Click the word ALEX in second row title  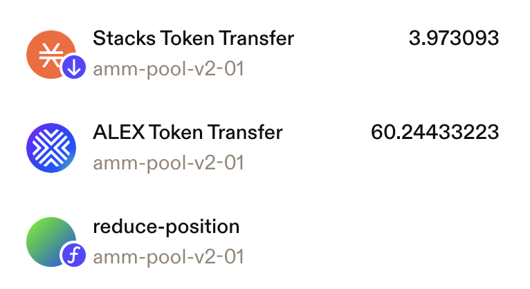(x=118, y=132)
